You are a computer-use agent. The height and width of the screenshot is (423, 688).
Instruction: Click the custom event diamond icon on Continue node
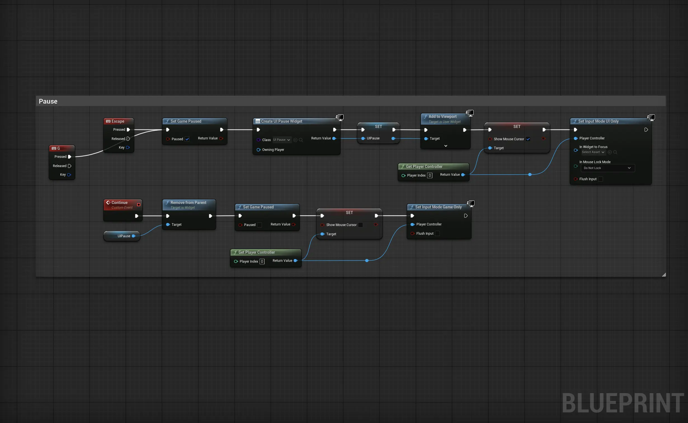click(109, 202)
